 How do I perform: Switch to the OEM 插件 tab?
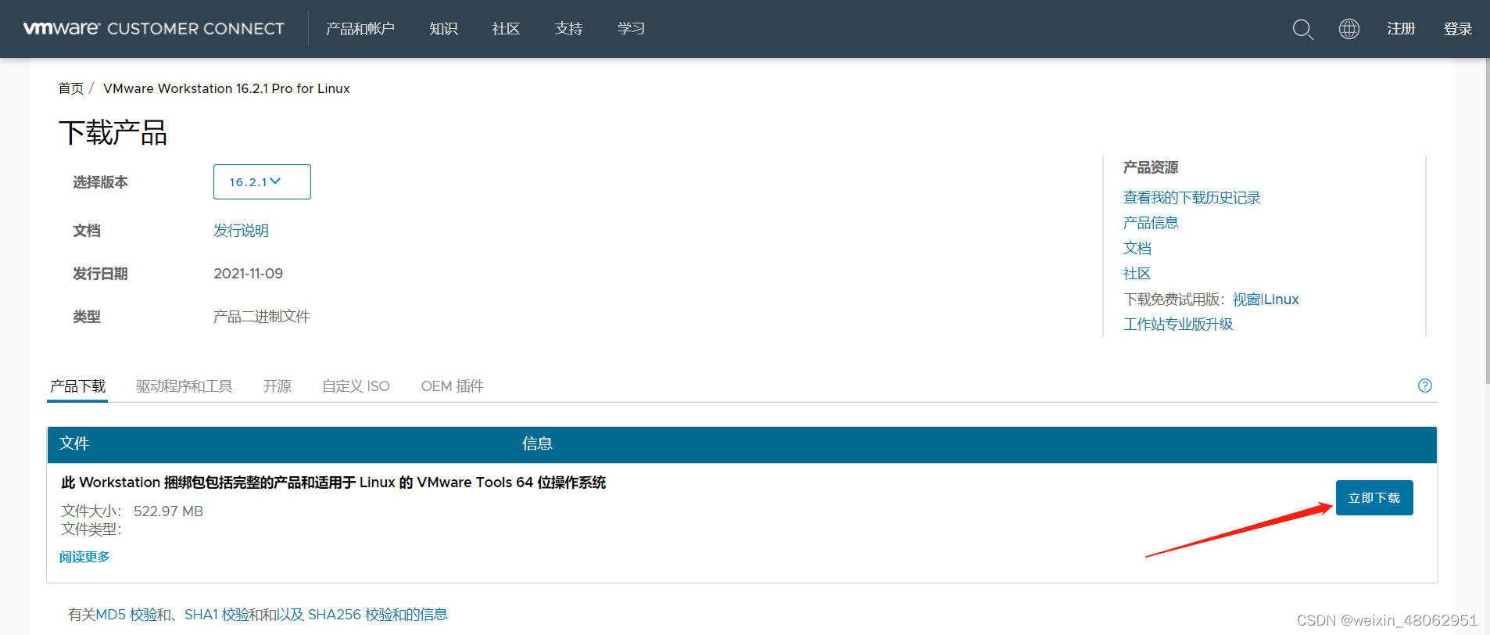click(x=453, y=386)
